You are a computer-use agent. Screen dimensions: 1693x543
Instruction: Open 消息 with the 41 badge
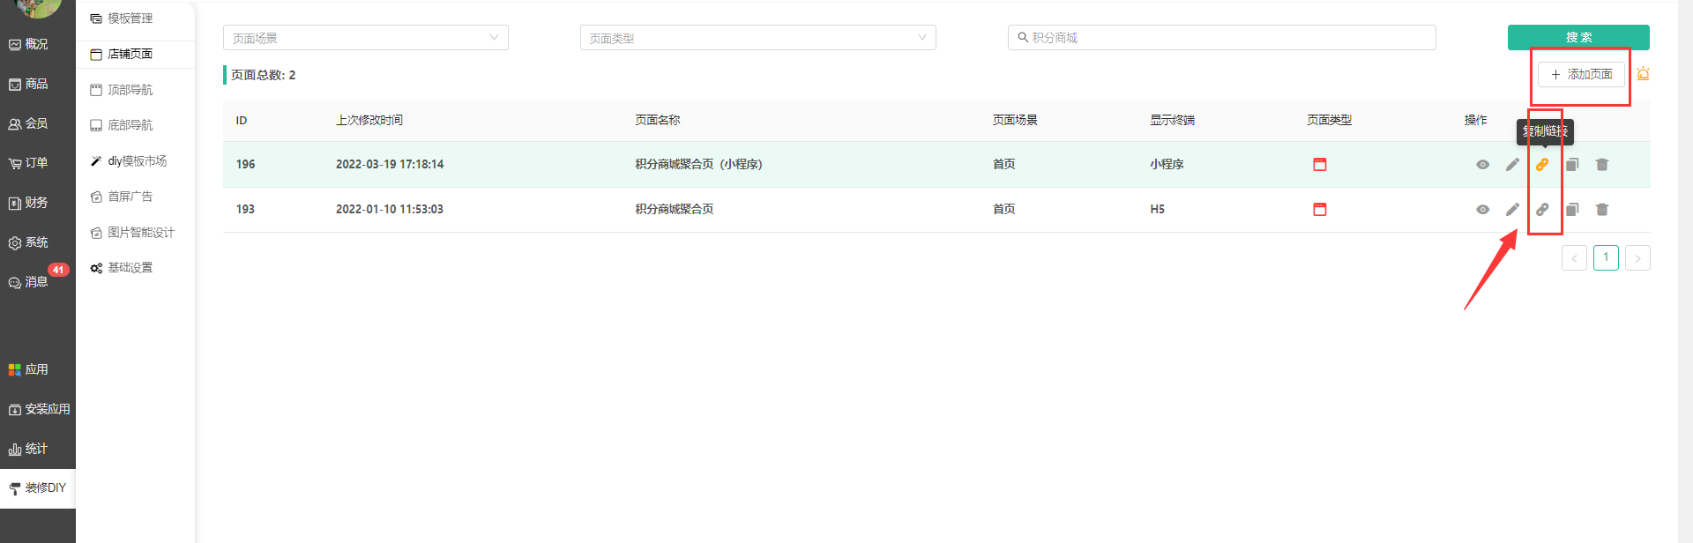pos(36,282)
